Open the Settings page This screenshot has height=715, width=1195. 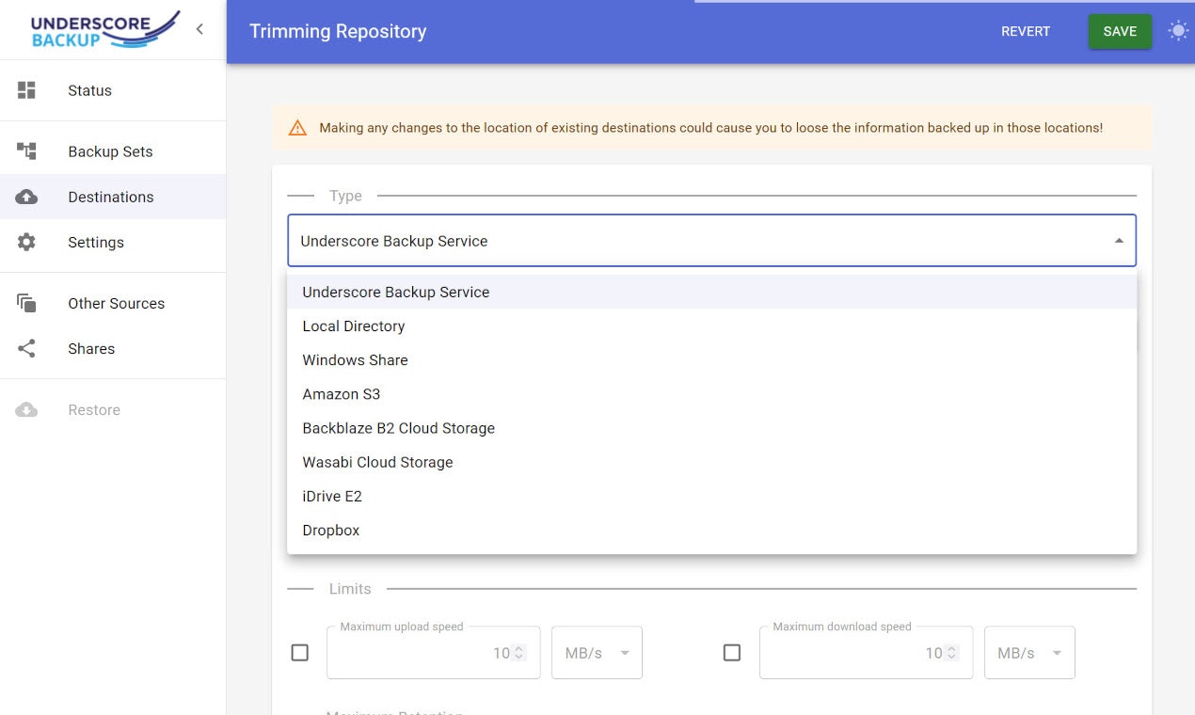[113, 242]
